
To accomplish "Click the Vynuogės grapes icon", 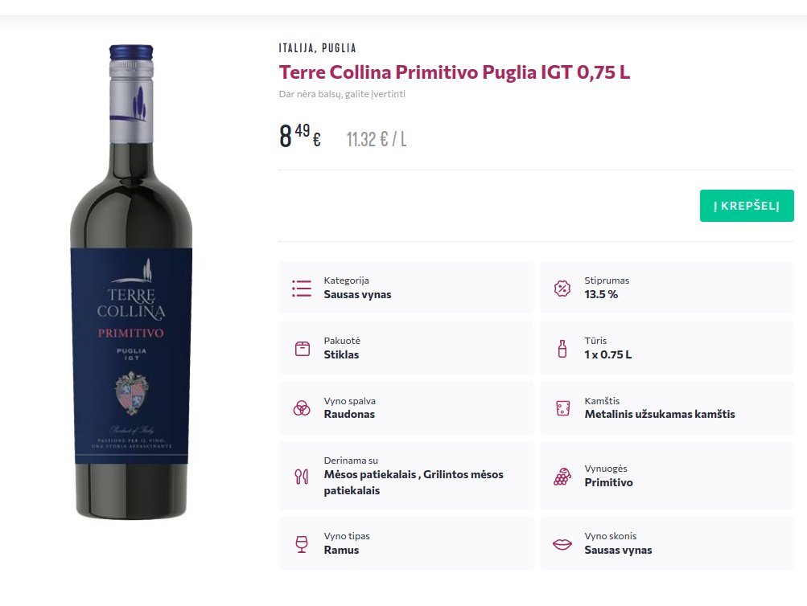I will pyautogui.click(x=562, y=476).
